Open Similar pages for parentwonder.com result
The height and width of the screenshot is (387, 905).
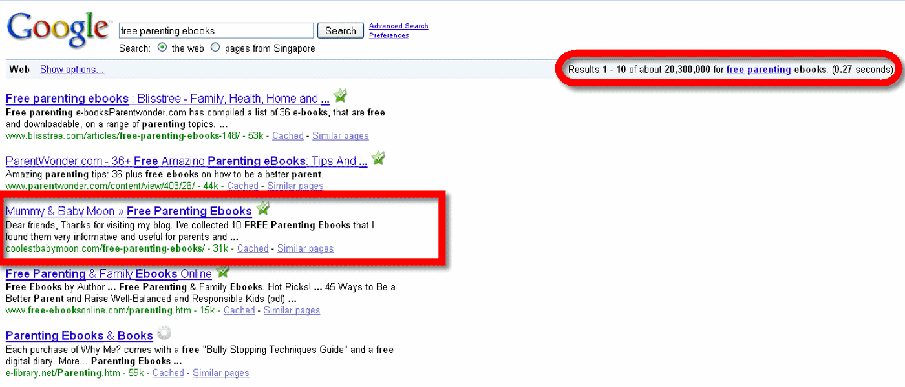click(x=295, y=186)
